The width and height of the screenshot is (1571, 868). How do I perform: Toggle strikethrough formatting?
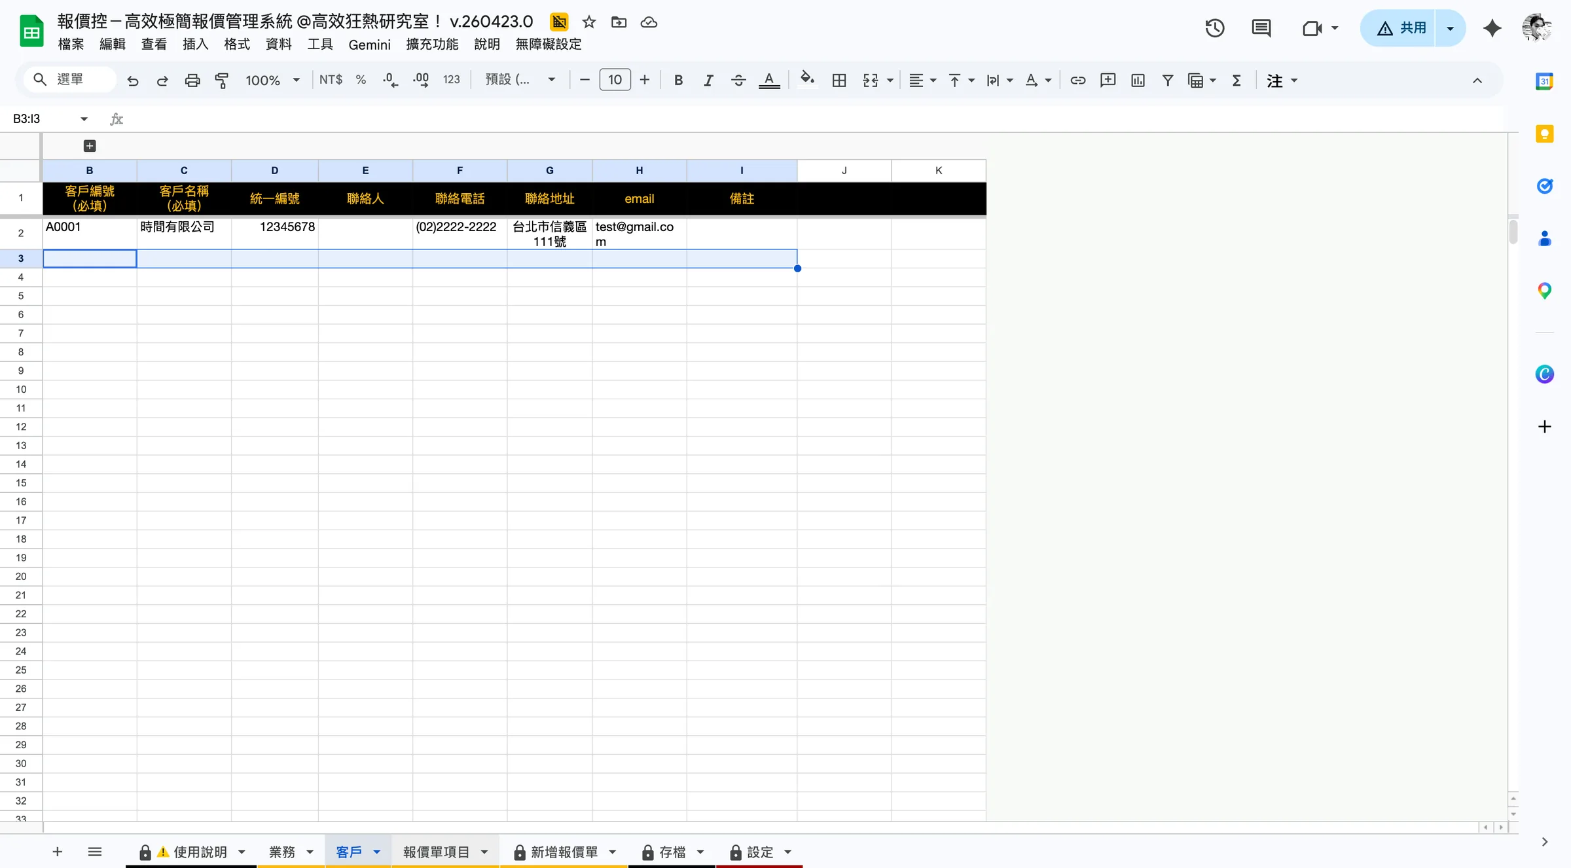(x=738, y=80)
